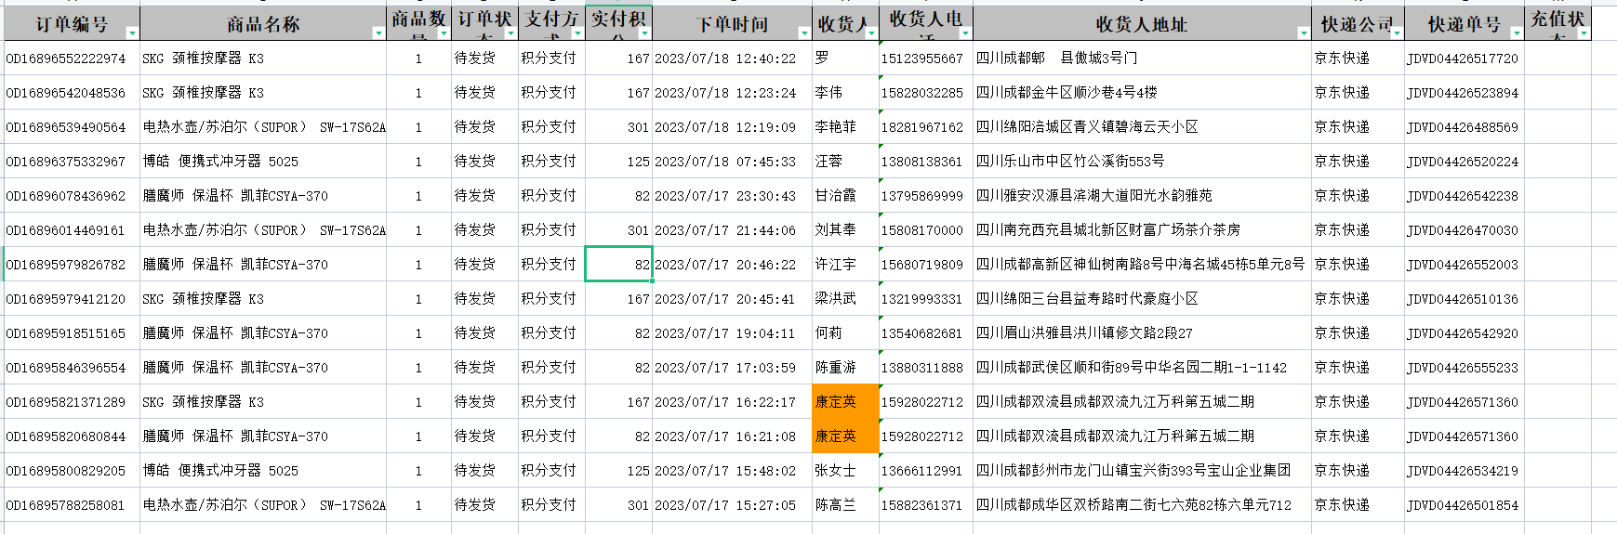1617x534 pixels.
Task: Select order number cell OD16895788258081
Action: (x=73, y=504)
